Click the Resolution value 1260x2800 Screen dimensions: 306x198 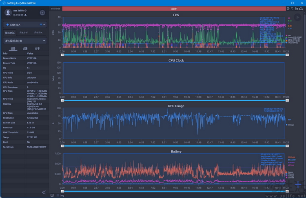[33, 118]
